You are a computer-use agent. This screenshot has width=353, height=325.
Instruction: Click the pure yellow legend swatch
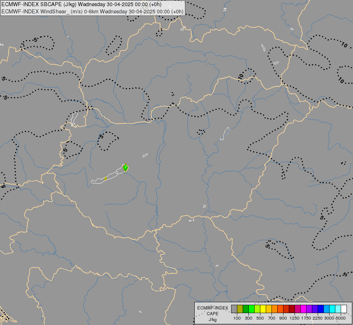(263, 309)
